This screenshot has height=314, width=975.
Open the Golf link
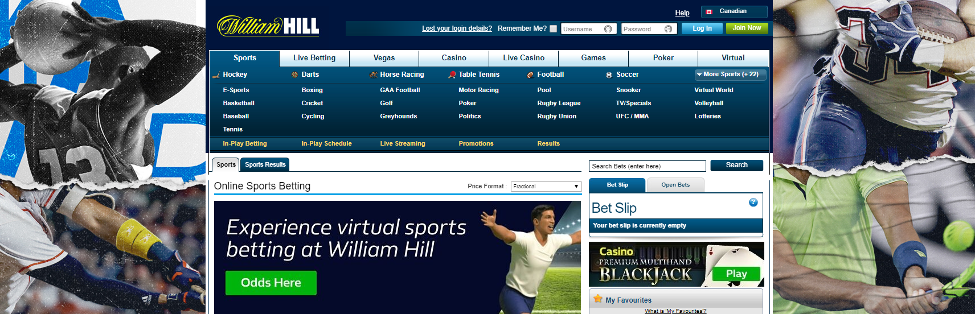pyautogui.click(x=387, y=103)
